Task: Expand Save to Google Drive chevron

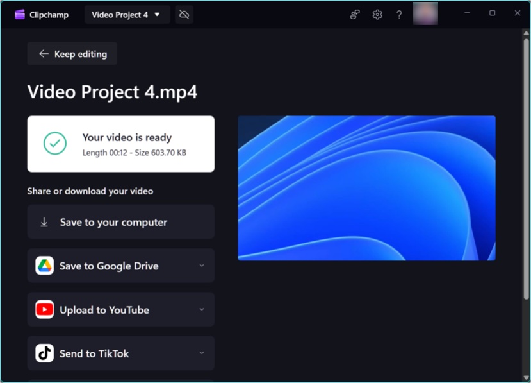Action: pos(202,266)
